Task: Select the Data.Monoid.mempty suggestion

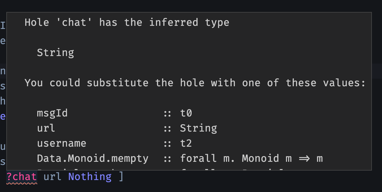Action: pos(93,158)
